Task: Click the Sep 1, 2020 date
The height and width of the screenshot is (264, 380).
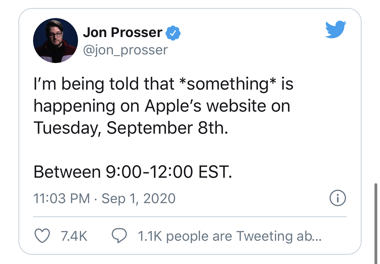Action: click(139, 199)
